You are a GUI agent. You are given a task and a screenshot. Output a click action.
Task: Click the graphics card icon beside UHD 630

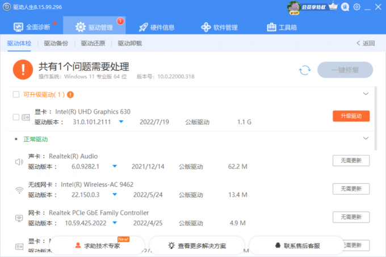pos(26,117)
